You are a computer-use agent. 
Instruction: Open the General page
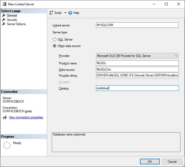pos(12,15)
